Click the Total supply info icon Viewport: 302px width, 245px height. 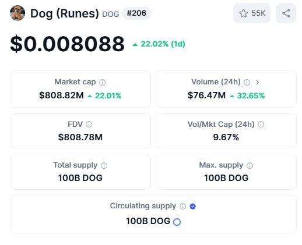104,165
